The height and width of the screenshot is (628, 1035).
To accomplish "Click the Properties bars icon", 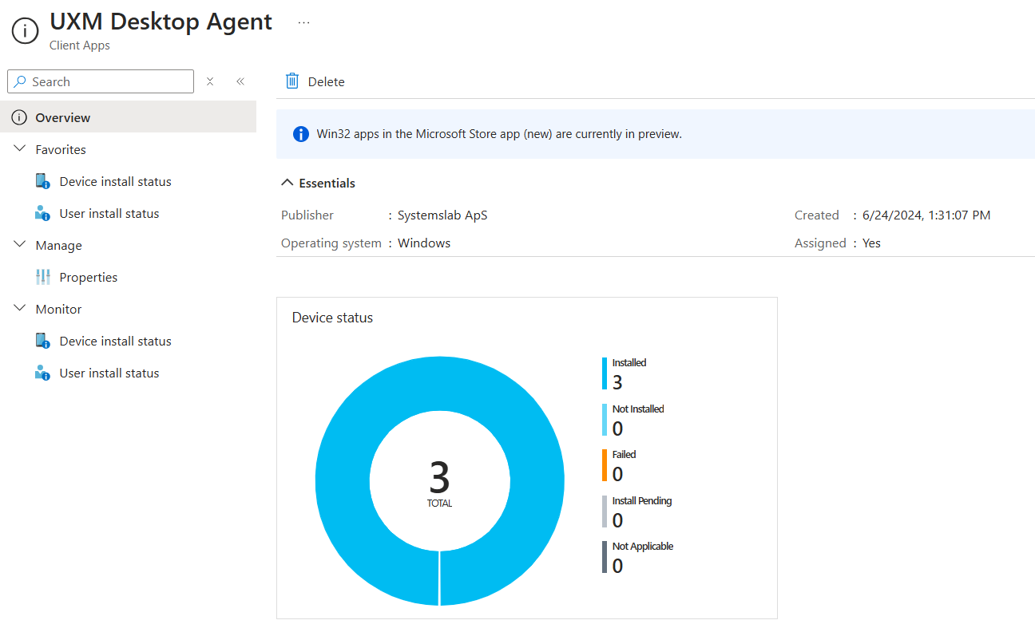I will [43, 277].
